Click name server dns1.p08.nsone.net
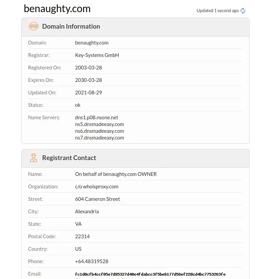 [x=97, y=118]
